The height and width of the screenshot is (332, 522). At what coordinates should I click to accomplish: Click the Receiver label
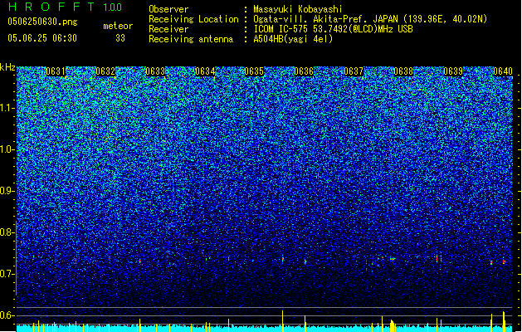(168, 29)
